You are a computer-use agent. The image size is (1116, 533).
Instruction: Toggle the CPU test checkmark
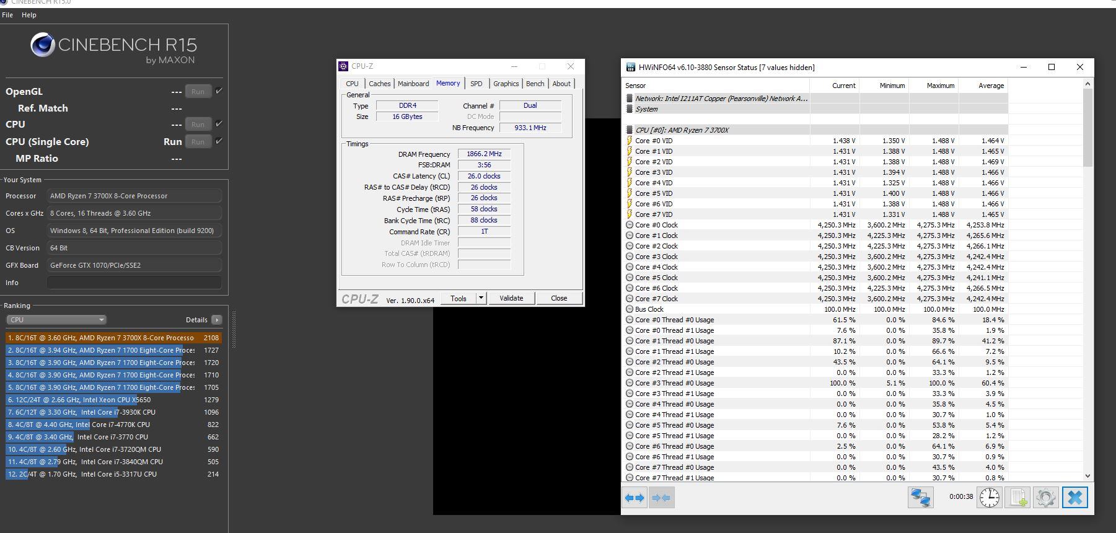tap(219, 124)
